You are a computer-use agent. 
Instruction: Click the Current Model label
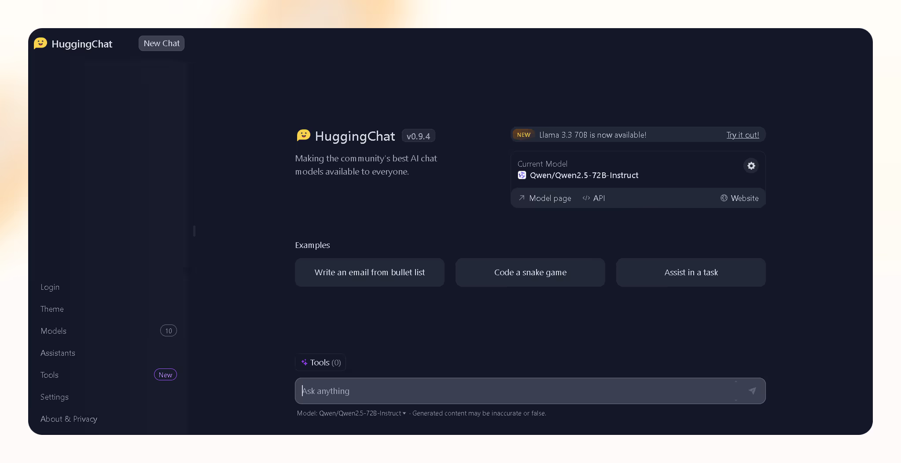542,164
